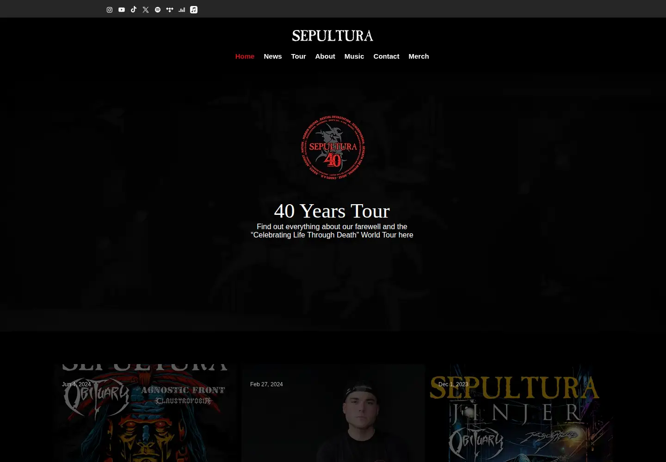Click the farewell World Tour description text
The height and width of the screenshot is (462, 666).
[332, 231]
